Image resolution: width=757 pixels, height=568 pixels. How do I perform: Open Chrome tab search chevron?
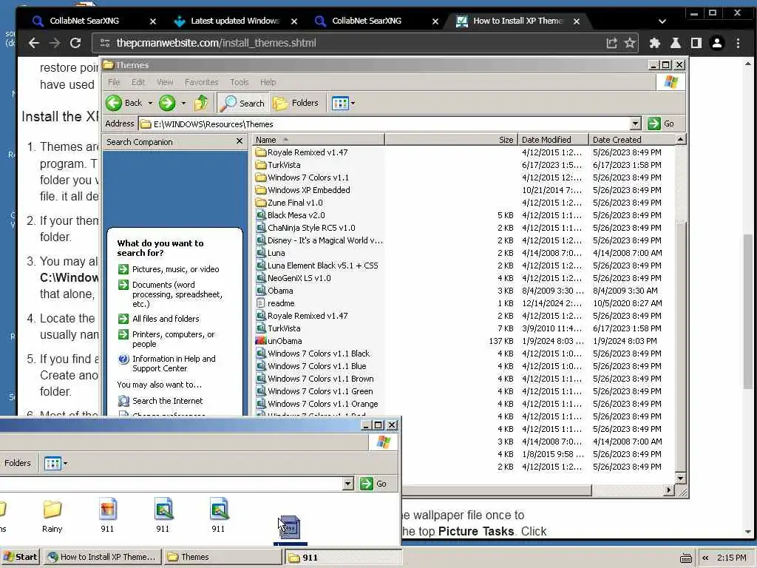click(x=662, y=21)
